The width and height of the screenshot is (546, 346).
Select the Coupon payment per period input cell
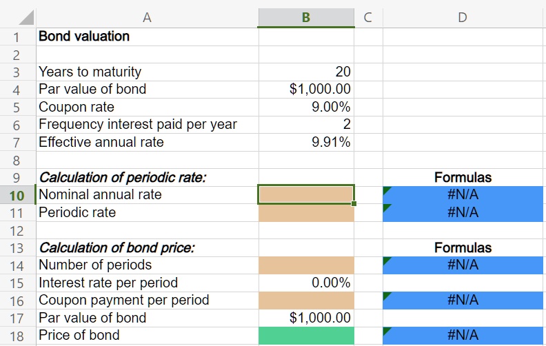pyautogui.click(x=306, y=301)
